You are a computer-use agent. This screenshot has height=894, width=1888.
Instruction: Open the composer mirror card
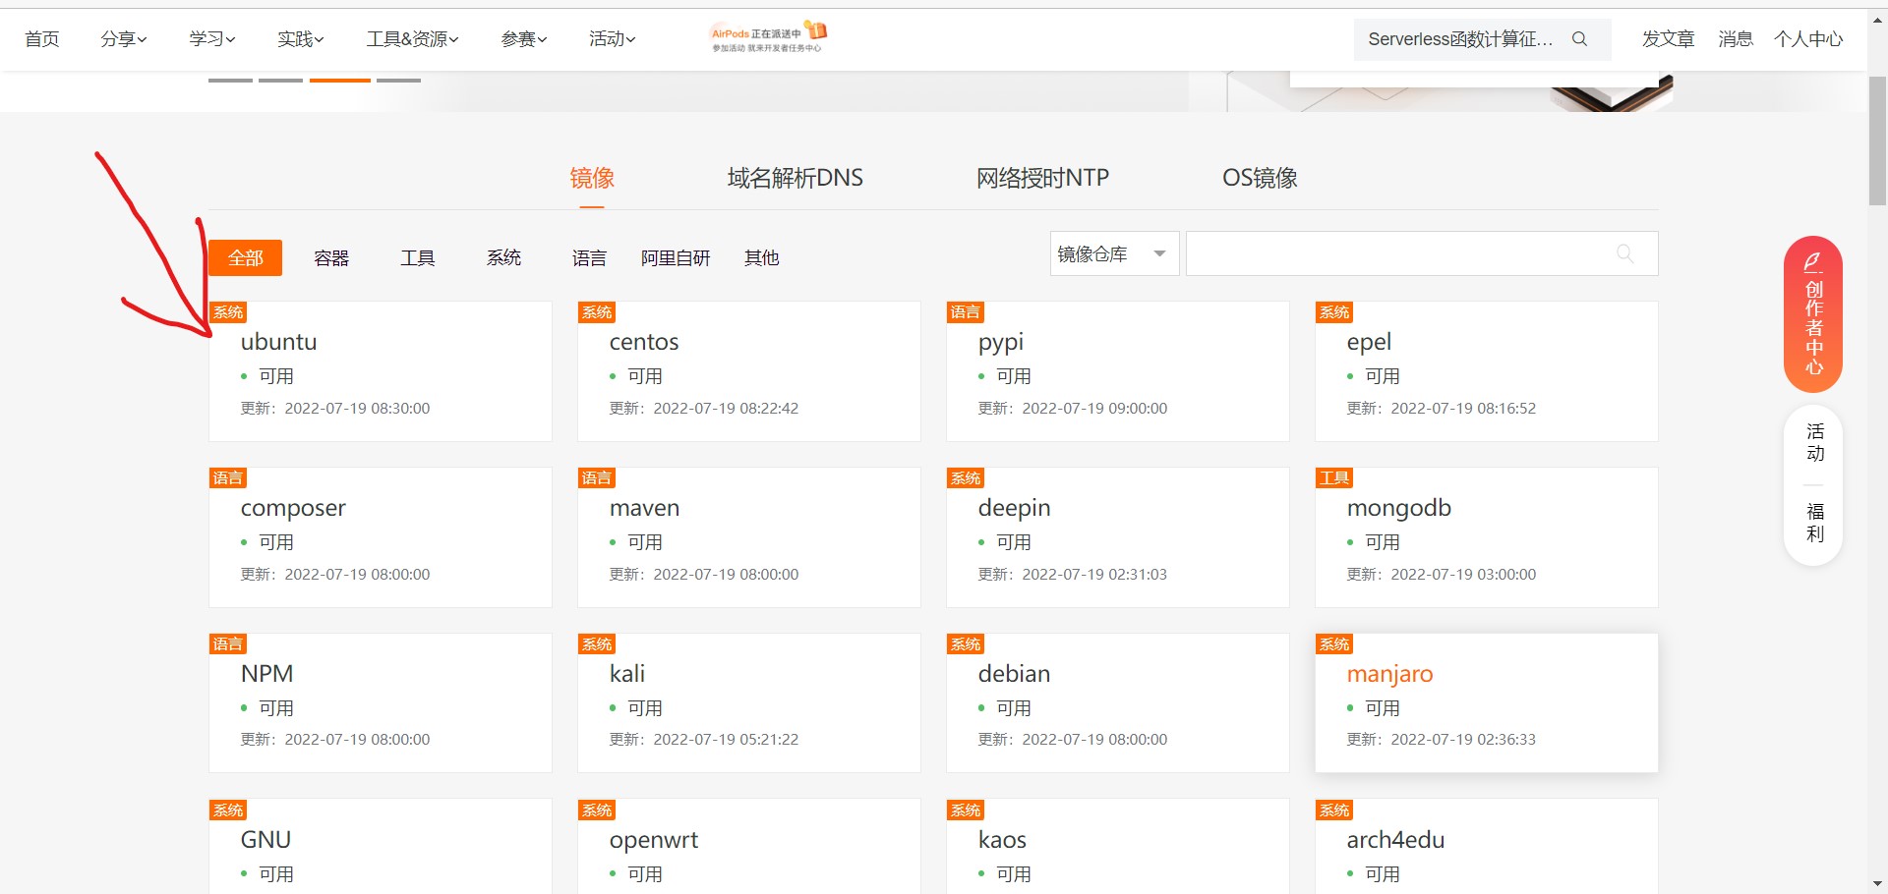pyautogui.click(x=381, y=537)
